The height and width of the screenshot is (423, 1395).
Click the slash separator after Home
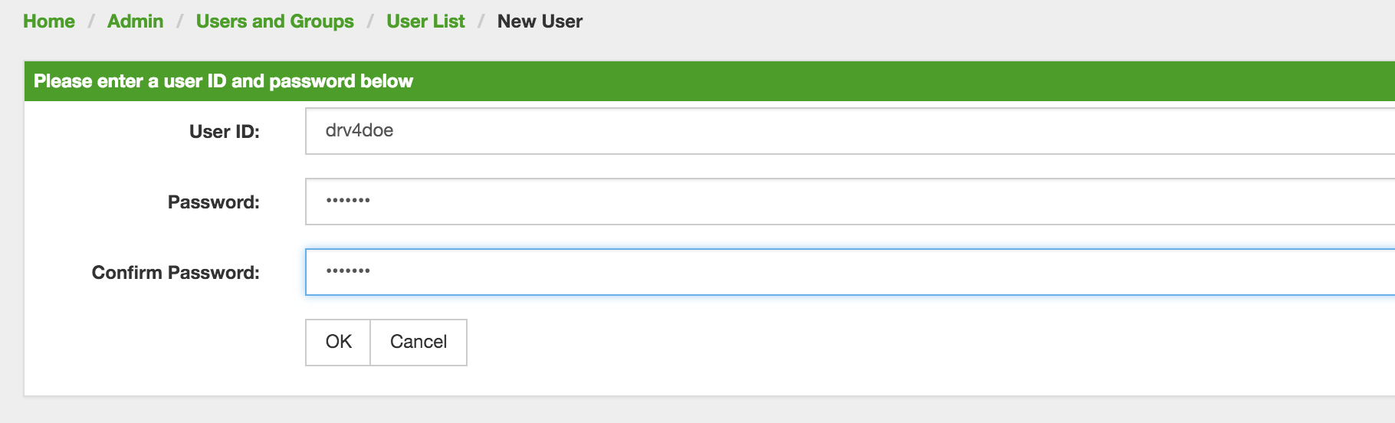91,21
